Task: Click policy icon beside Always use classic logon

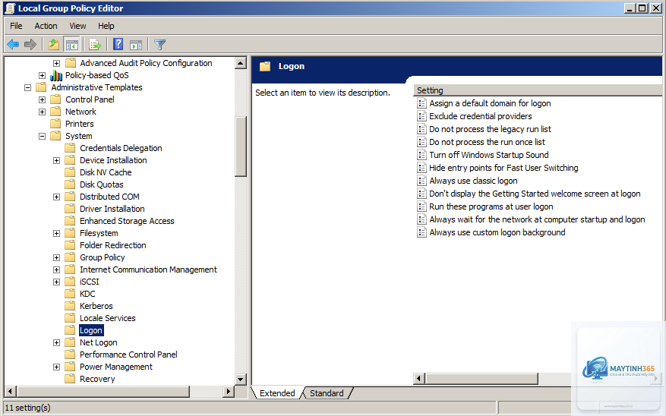Action: (x=421, y=181)
